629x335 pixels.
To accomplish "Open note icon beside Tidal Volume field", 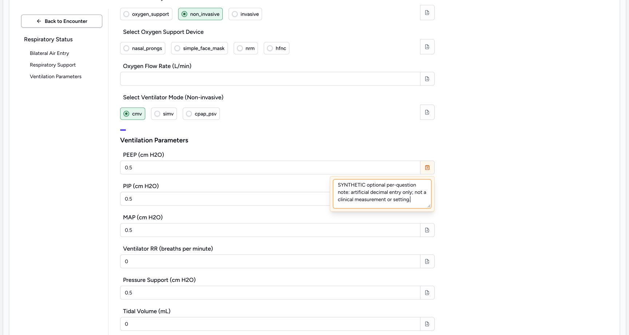I will [x=427, y=324].
